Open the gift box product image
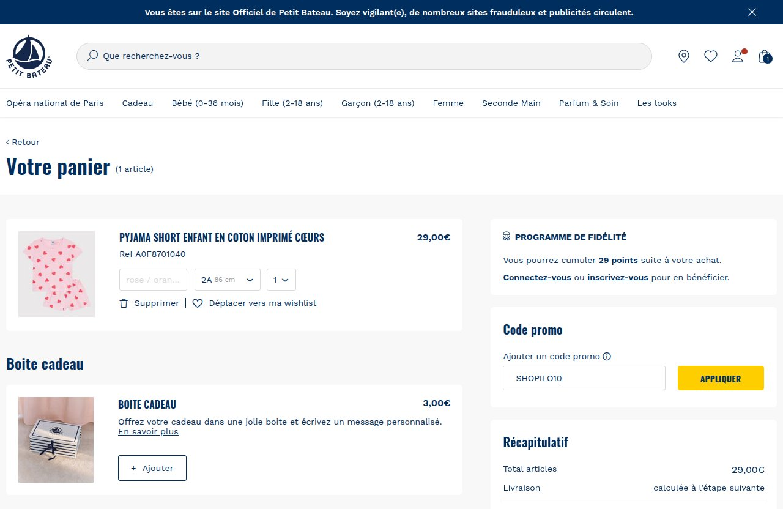This screenshot has width=783, height=509. pos(56,440)
